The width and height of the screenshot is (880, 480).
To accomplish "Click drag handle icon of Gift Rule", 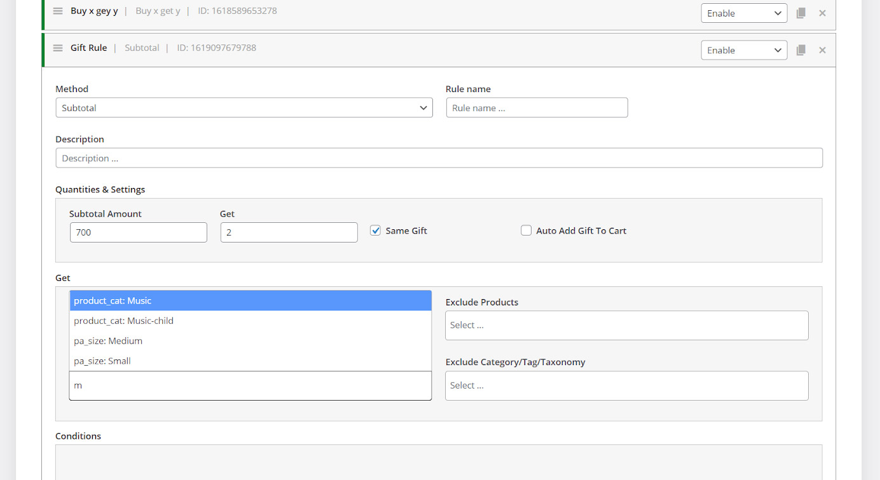I will (58, 48).
